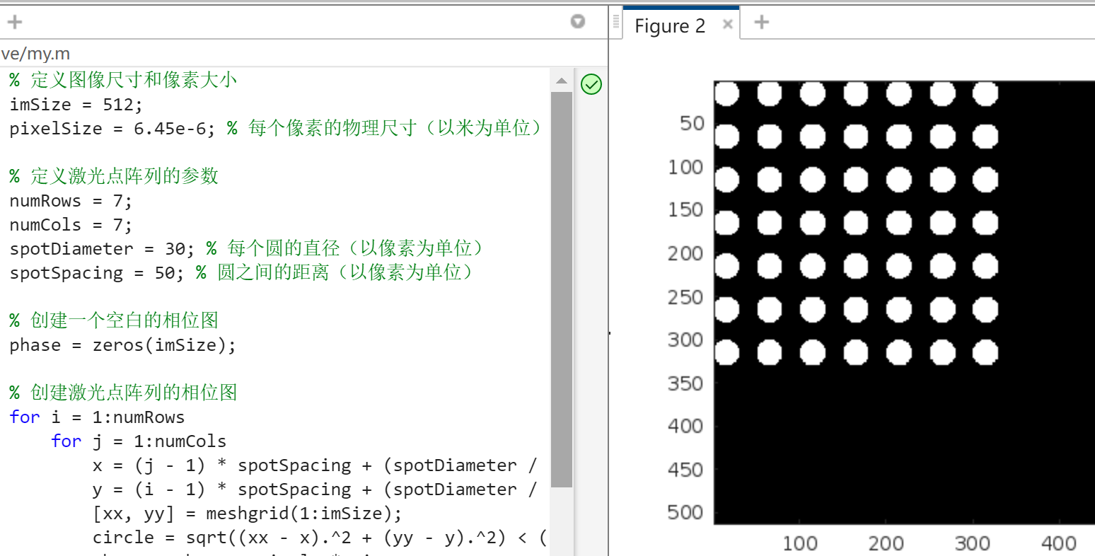Screen dimensions: 1095x556
Task: Click the 'for i = 1:numRows' loop line
Action: click(97, 417)
